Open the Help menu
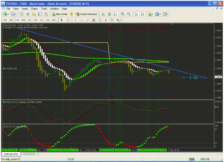 pos(65,9)
